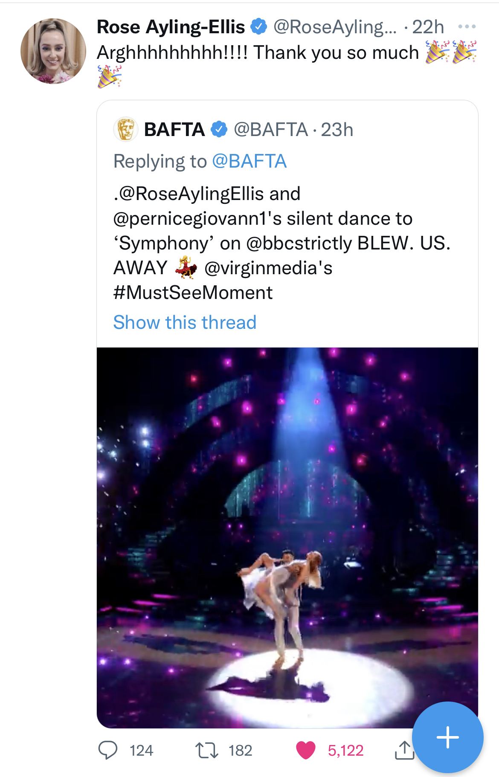This screenshot has width=499, height=777.
Task: Open the 23h timestamp on quoted tweet
Action: 337,130
